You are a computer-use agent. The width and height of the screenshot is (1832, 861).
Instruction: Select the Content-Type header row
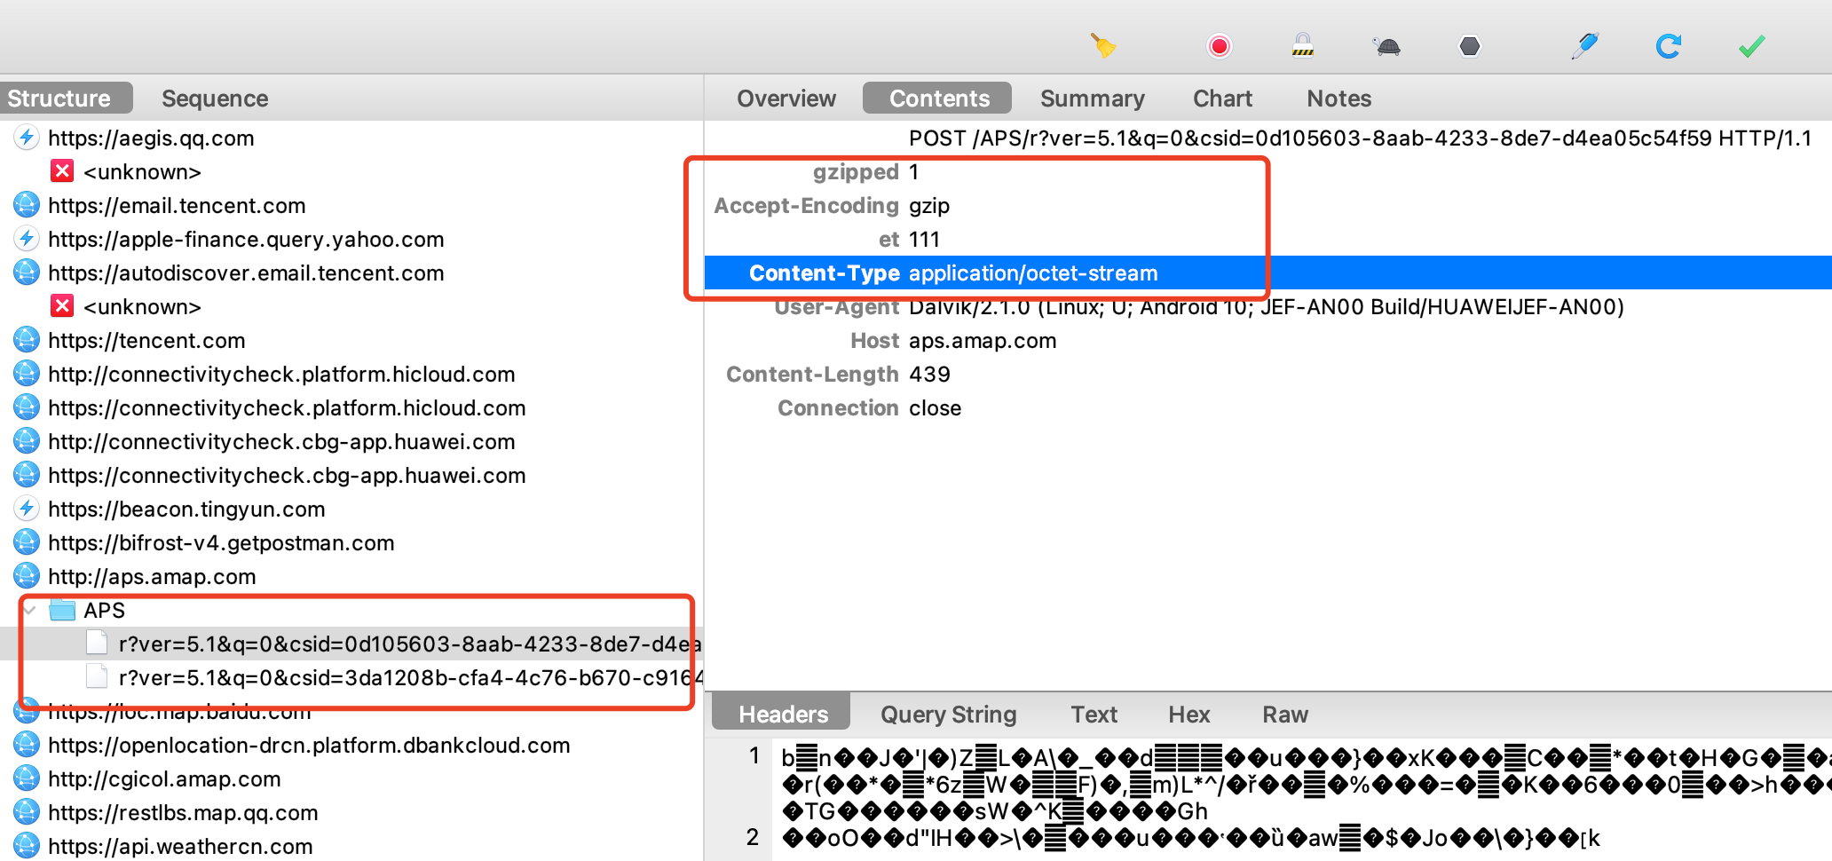(x=1268, y=273)
